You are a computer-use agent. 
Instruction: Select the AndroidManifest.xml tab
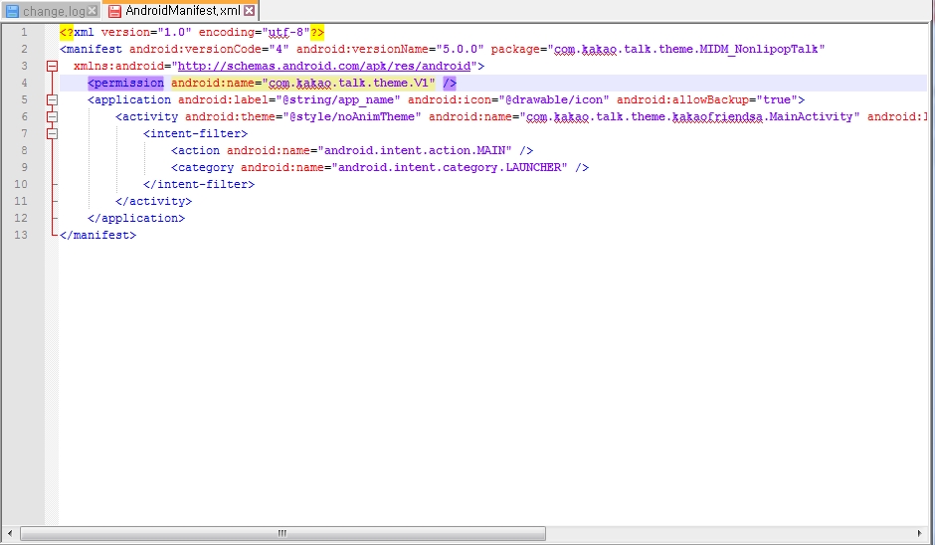tap(183, 11)
